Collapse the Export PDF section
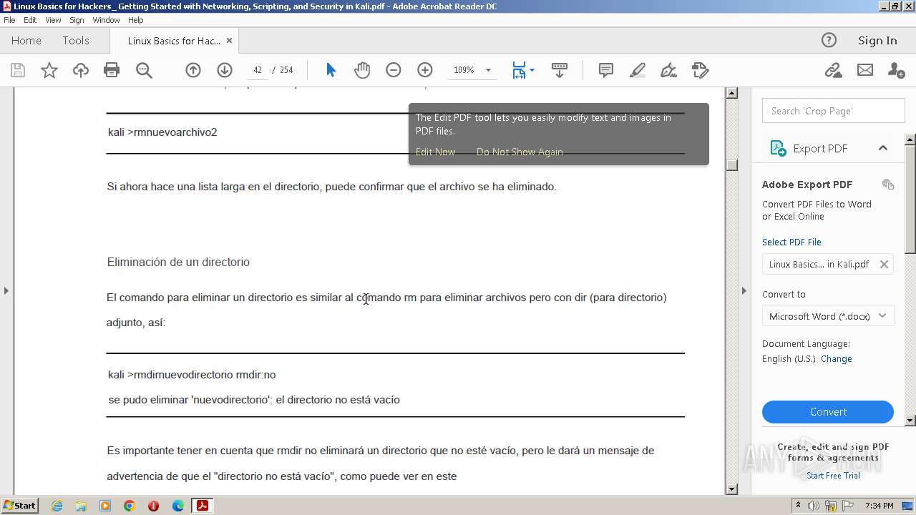 pyautogui.click(x=883, y=148)
